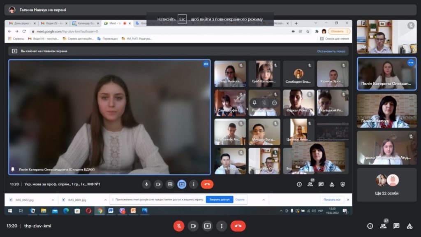Go forward in the browser
The image size is (421, 237).
(16, 31)
